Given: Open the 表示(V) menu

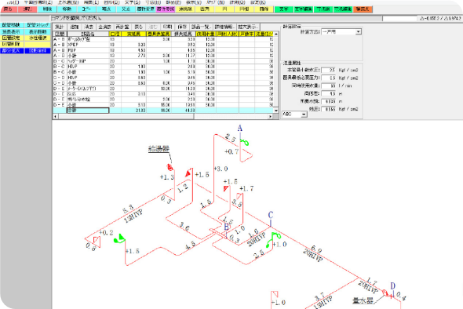Looking at the screenshot, I should [193, 2].
